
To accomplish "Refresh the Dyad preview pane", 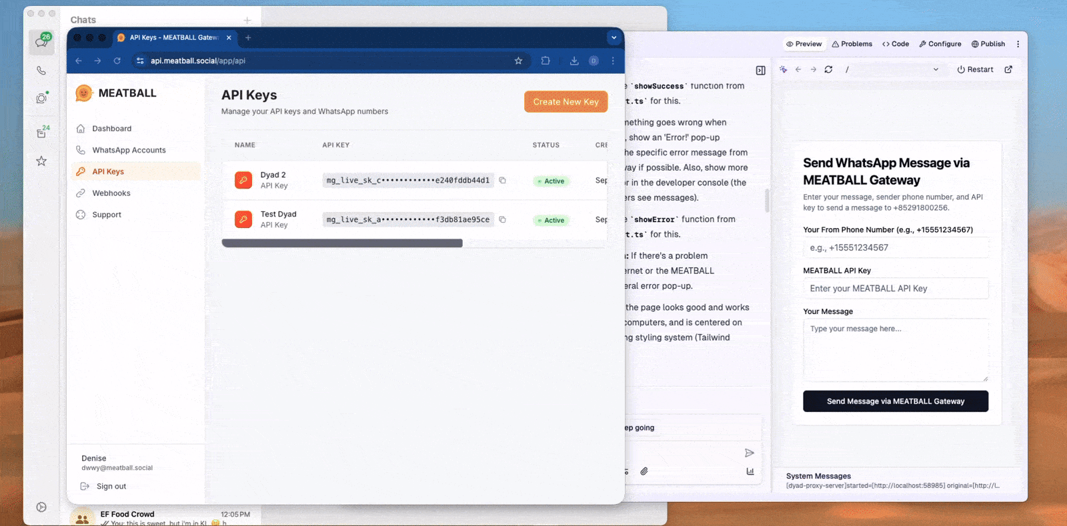I will point(828,69).
